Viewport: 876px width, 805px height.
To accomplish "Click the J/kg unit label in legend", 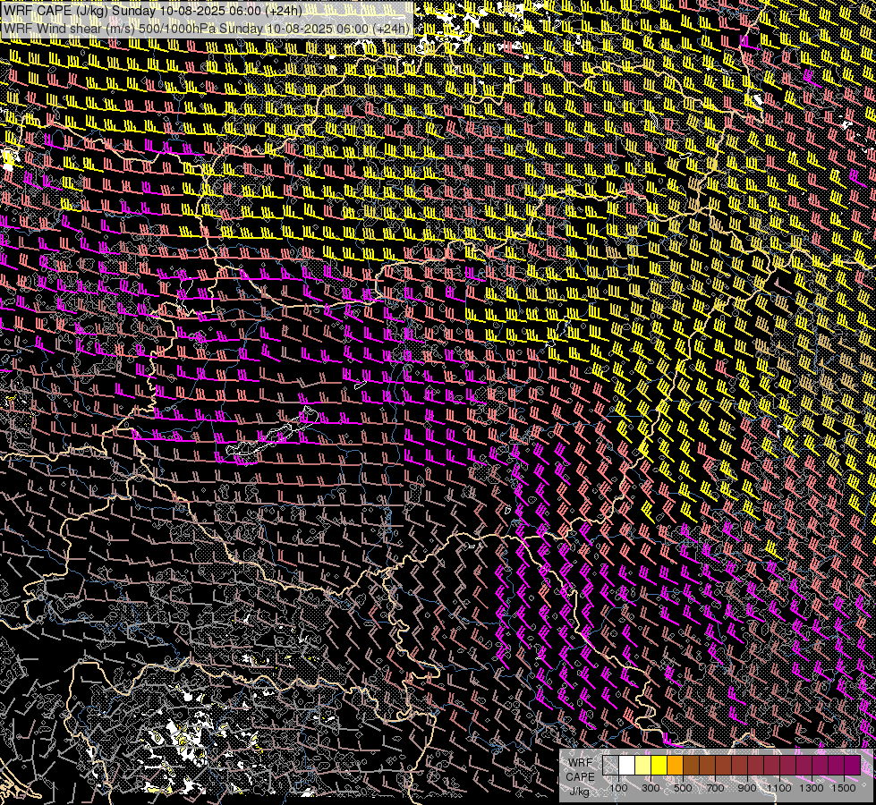I will pyautogui.click(x=580, y=792).
